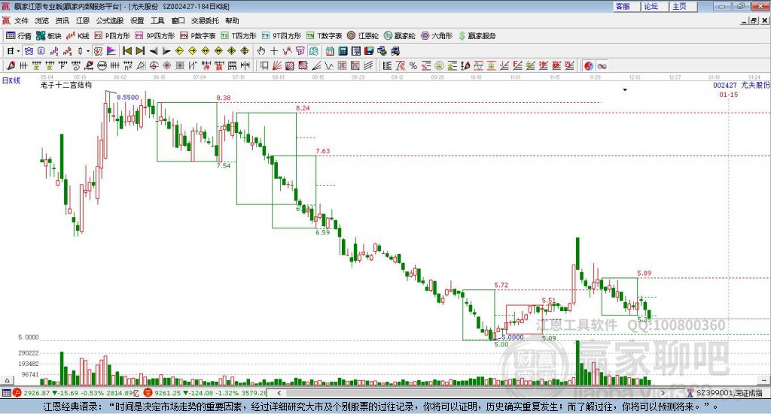This screenshot has width=771, height=414.
Task: Open the 六角形 hexagon tool
Action: click(x=437, y=36)
